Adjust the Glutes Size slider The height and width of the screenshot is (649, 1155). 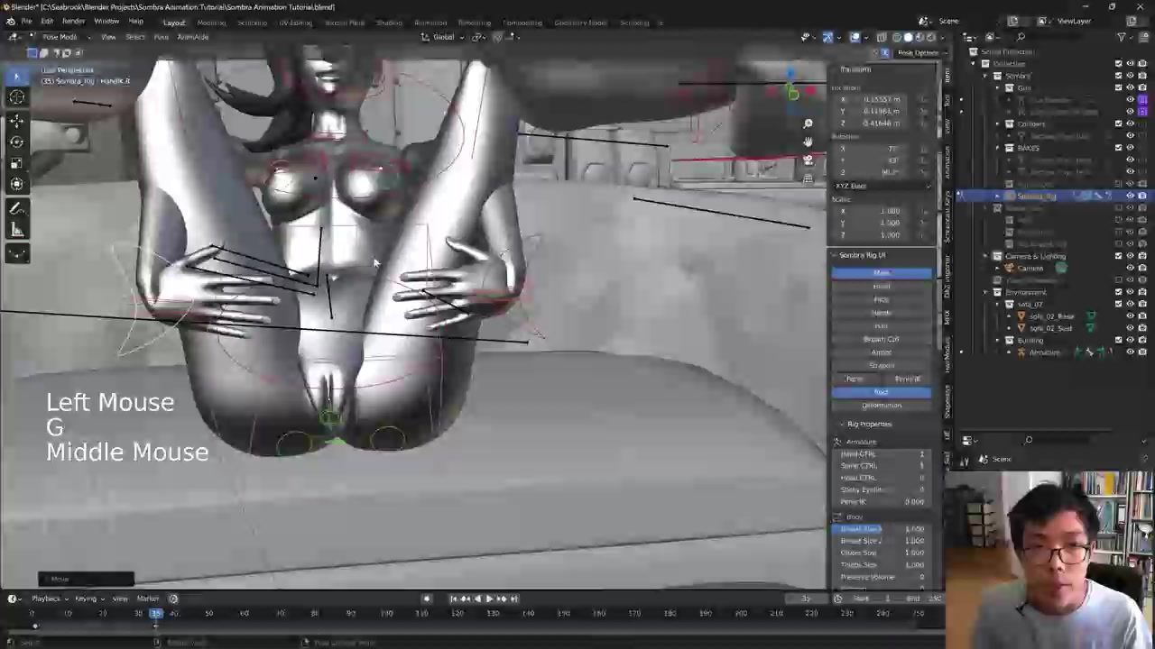(x=881, y=553)
